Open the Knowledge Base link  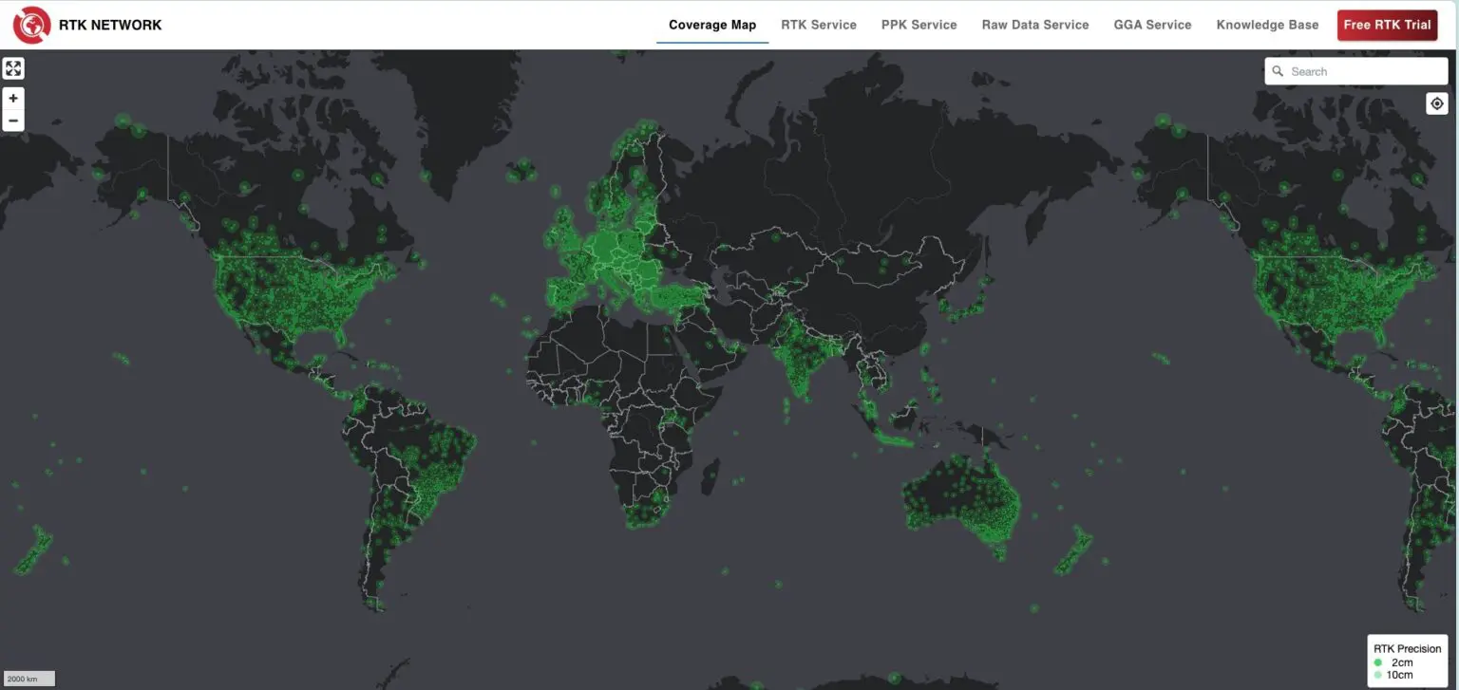(1267, 25)
